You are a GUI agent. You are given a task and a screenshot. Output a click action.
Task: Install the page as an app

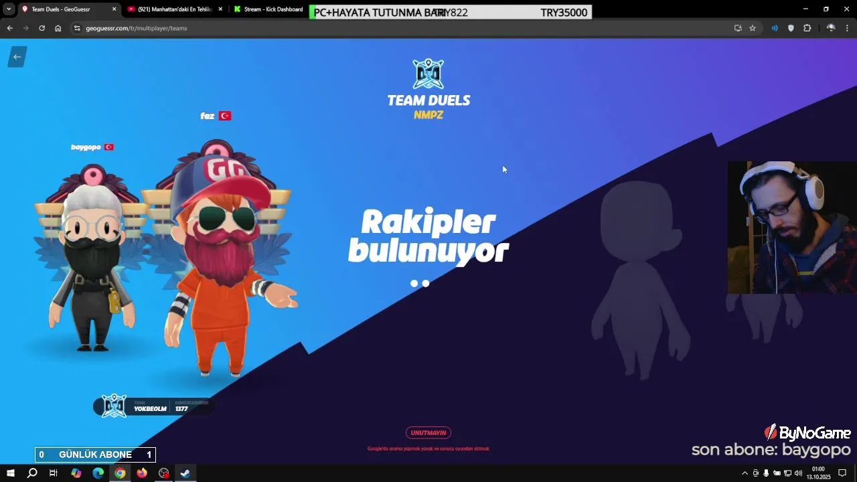click(x=738, y=28)
